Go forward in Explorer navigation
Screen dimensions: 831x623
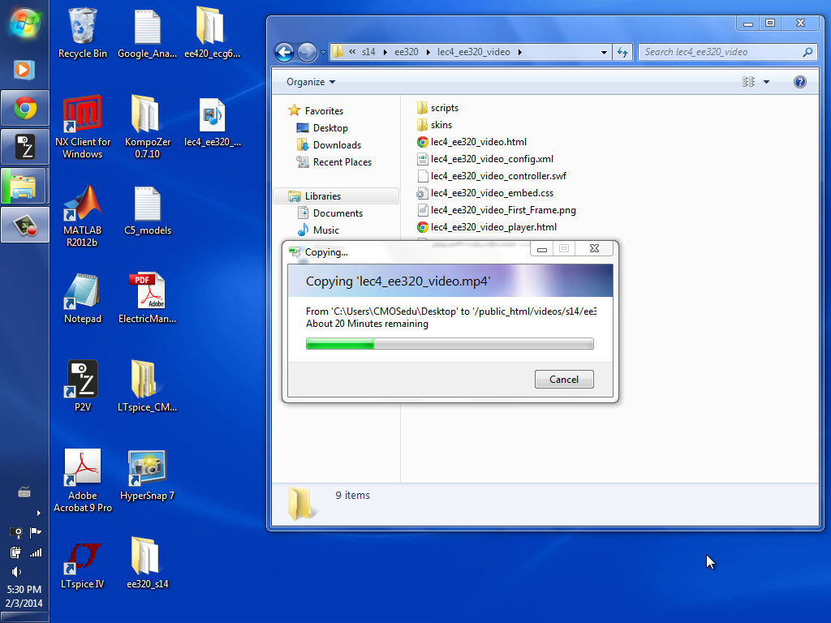click(307, 52)
